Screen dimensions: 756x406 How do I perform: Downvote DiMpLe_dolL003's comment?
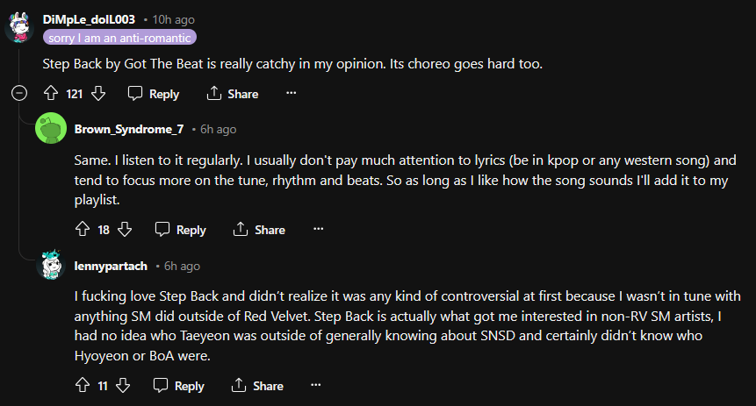point(98,94)
